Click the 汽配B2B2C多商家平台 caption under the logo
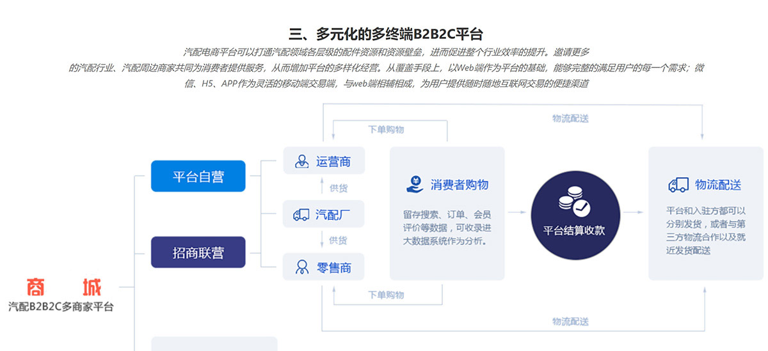This screenshot has height=351, width=768. [x=61, y=307]
